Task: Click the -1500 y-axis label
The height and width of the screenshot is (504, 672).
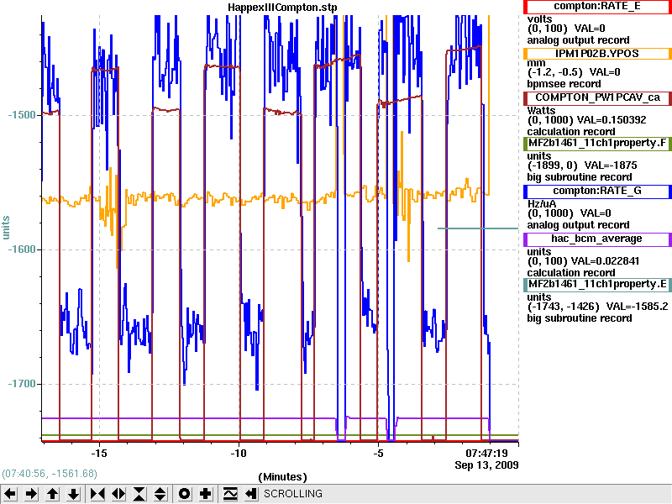Action: point(22,115)
